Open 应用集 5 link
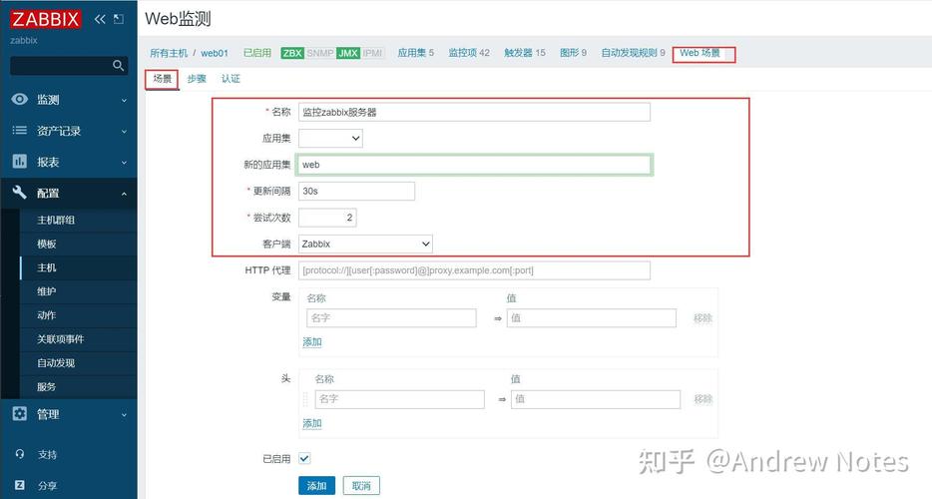932x499 pixels. click(415, 53)
